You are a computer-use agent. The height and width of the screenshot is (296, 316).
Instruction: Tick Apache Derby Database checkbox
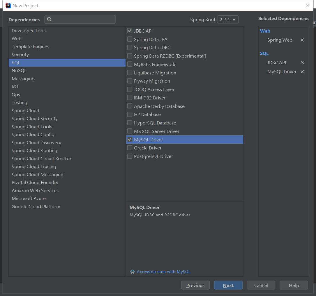[130, 106]
